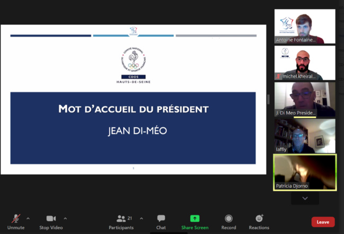Select Antoine Fontaine's video thumbnail

pyautogui.click(x=305, y=27)
